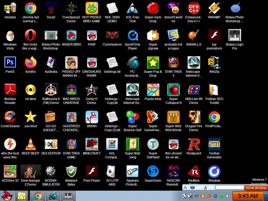This screenshot has height=201, width=268.
Task: Open the yay journalism Flash icon
Action: [214, 35]
